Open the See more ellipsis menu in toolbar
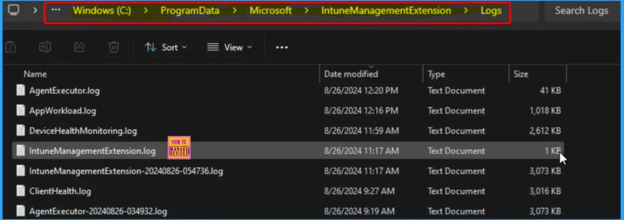 coord(282,48)
